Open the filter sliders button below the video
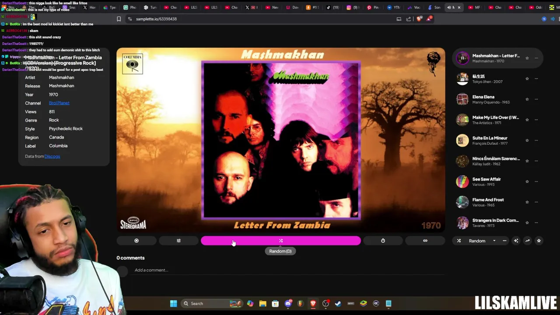560x315 pixels. tap(178, 241)
